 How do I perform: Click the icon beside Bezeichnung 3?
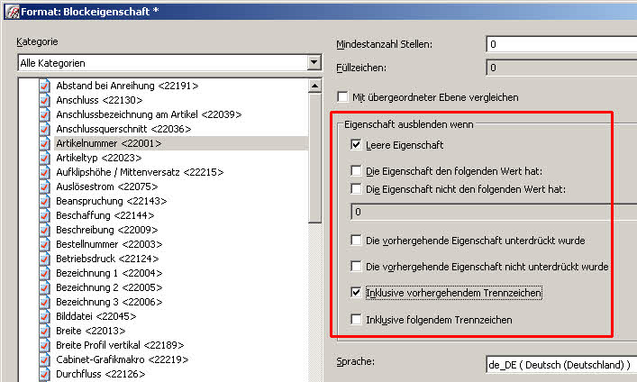[45, 302]
